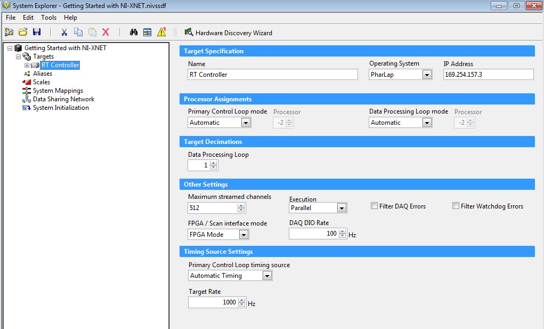Maximize the System Explorer window
The image size is (544, 329).
pos(516,5)
